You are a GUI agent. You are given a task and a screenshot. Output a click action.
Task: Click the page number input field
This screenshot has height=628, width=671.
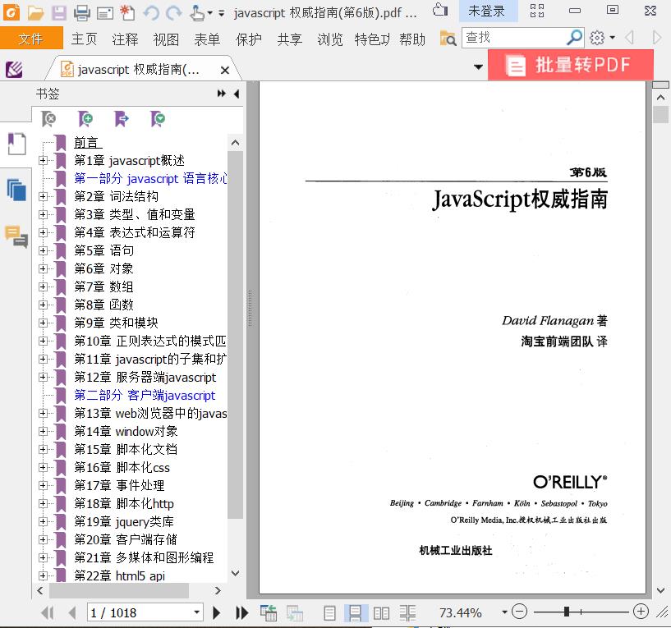pyautogui.click(x=140, y=612)
